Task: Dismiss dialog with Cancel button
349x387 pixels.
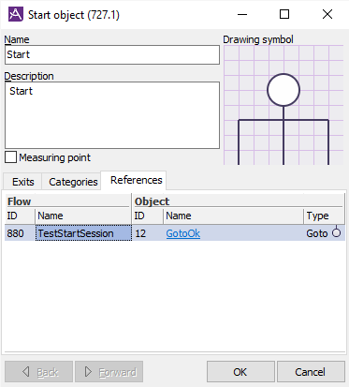Action: coord(311,372)
